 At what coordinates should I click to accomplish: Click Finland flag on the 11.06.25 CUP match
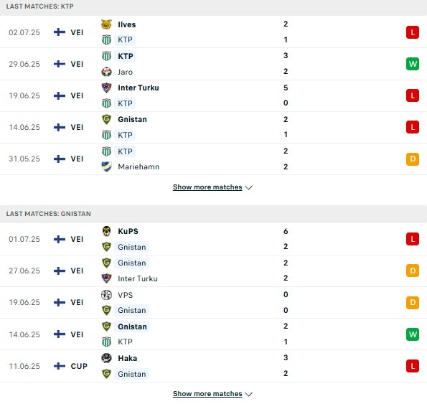pos(60,366)
